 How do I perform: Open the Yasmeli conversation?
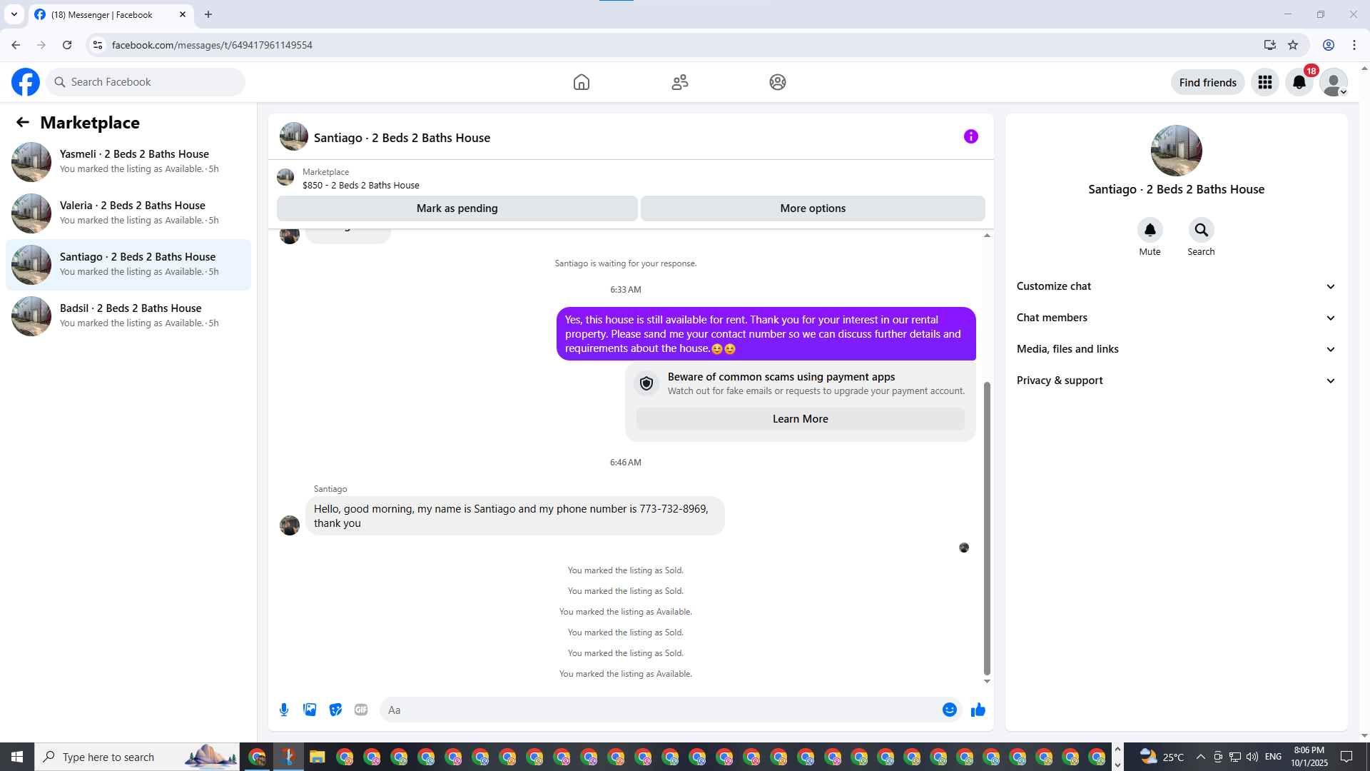(128, 161)
